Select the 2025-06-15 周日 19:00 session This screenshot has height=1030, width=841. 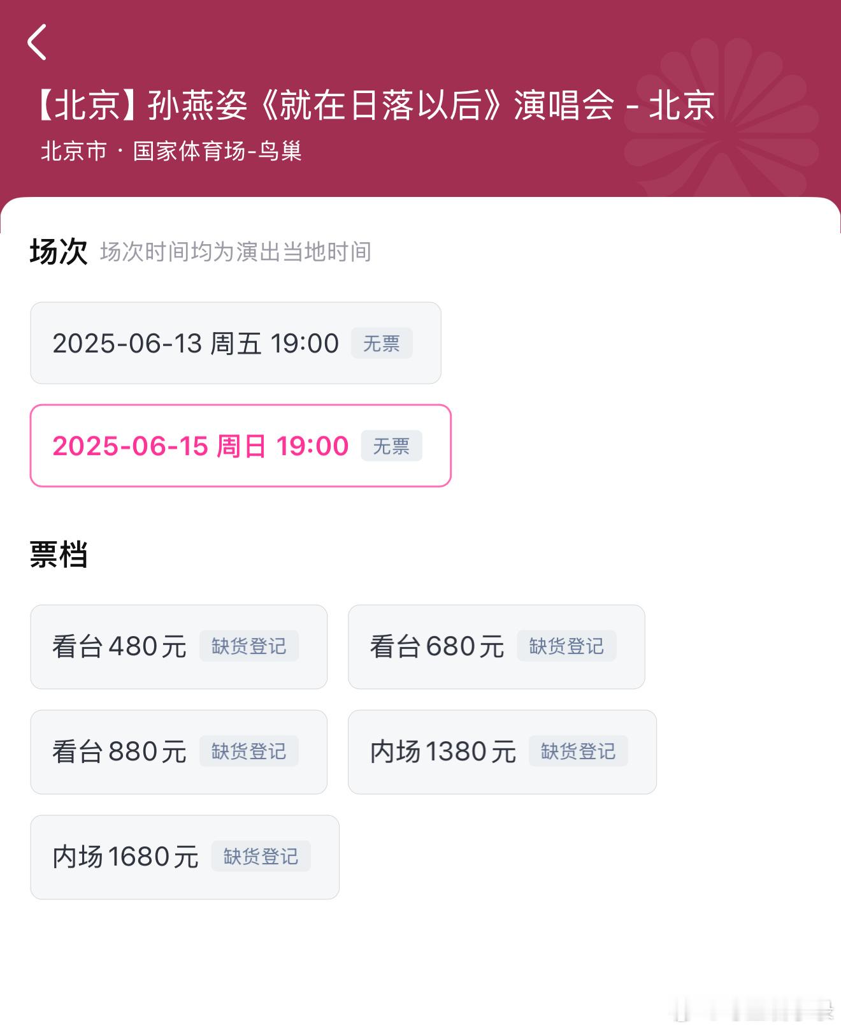241,446
